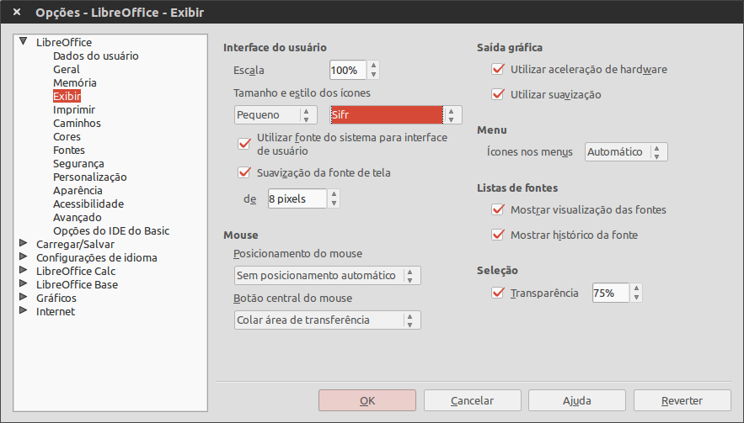Expand the Carregar/Salvar tree node
The width and height of the screenshot is (744, 423).
tap(23, 244)
